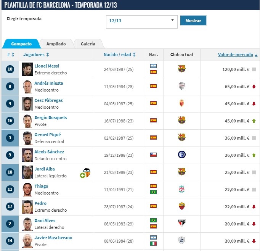Viewport: 260px width, 251px height.
Task: Click the Mostrar button
Action: pyautogui.click(x=193, y=21)
